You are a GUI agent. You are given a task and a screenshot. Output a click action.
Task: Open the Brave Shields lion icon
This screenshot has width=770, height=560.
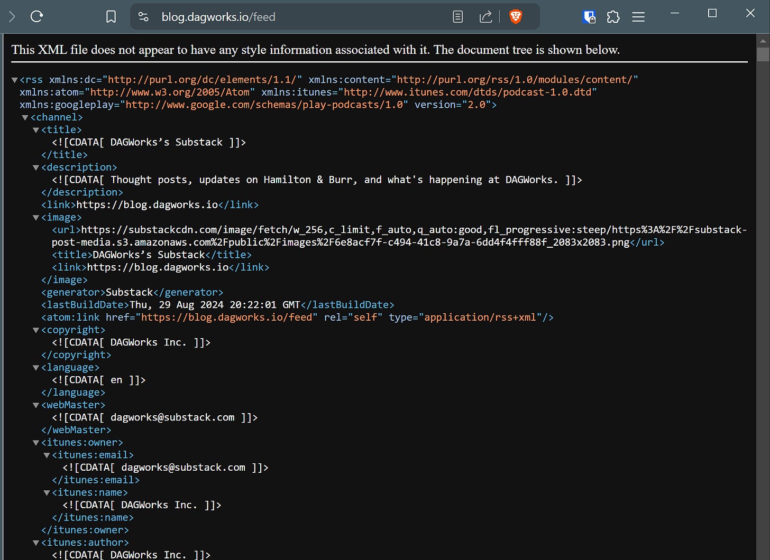516,17
